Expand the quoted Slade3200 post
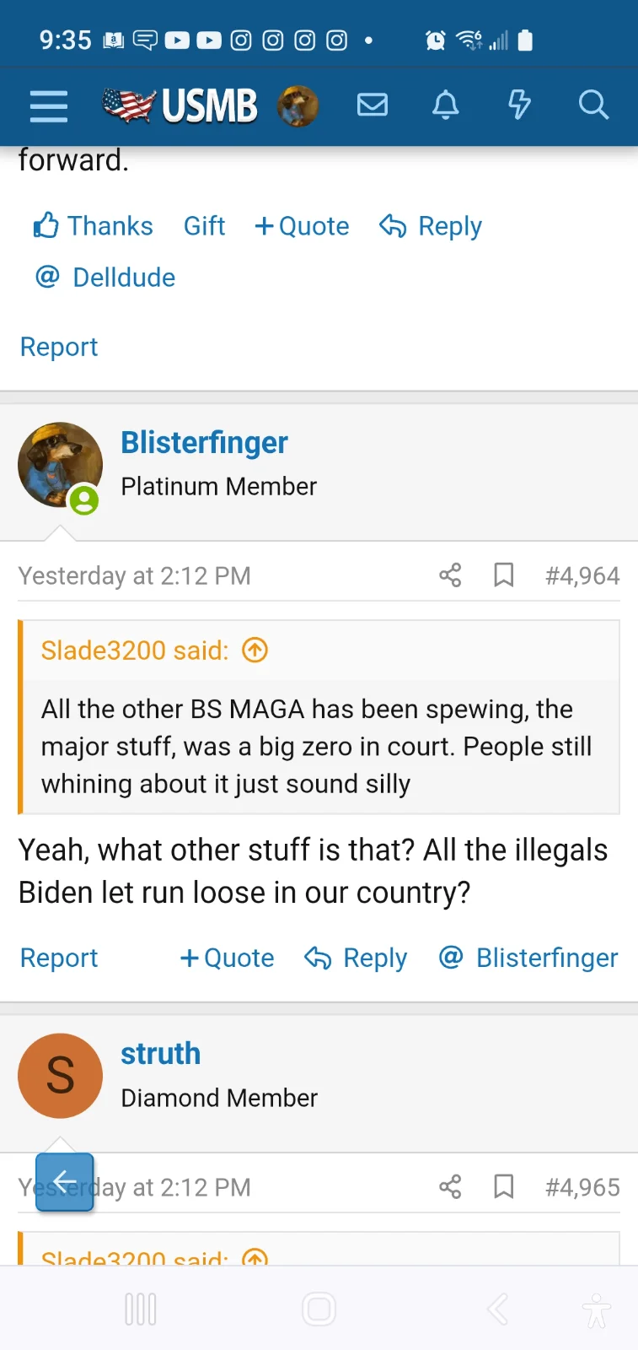Screen dimensions: 638x1350 pyautogui.click(x=254, y=650)
